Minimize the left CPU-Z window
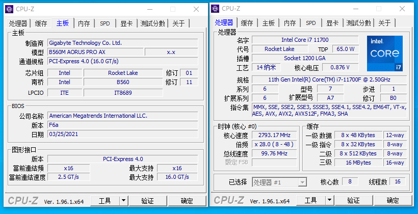Viewport: 418px width, 214px height. pos(150,9)
